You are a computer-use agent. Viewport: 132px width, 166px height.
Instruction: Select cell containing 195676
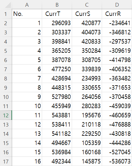click(87, 115)
